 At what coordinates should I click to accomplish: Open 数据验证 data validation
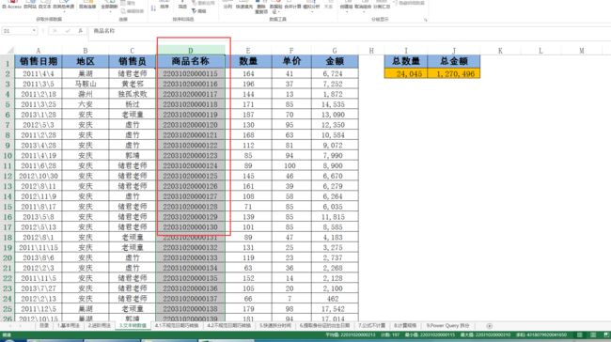[275, 7]
